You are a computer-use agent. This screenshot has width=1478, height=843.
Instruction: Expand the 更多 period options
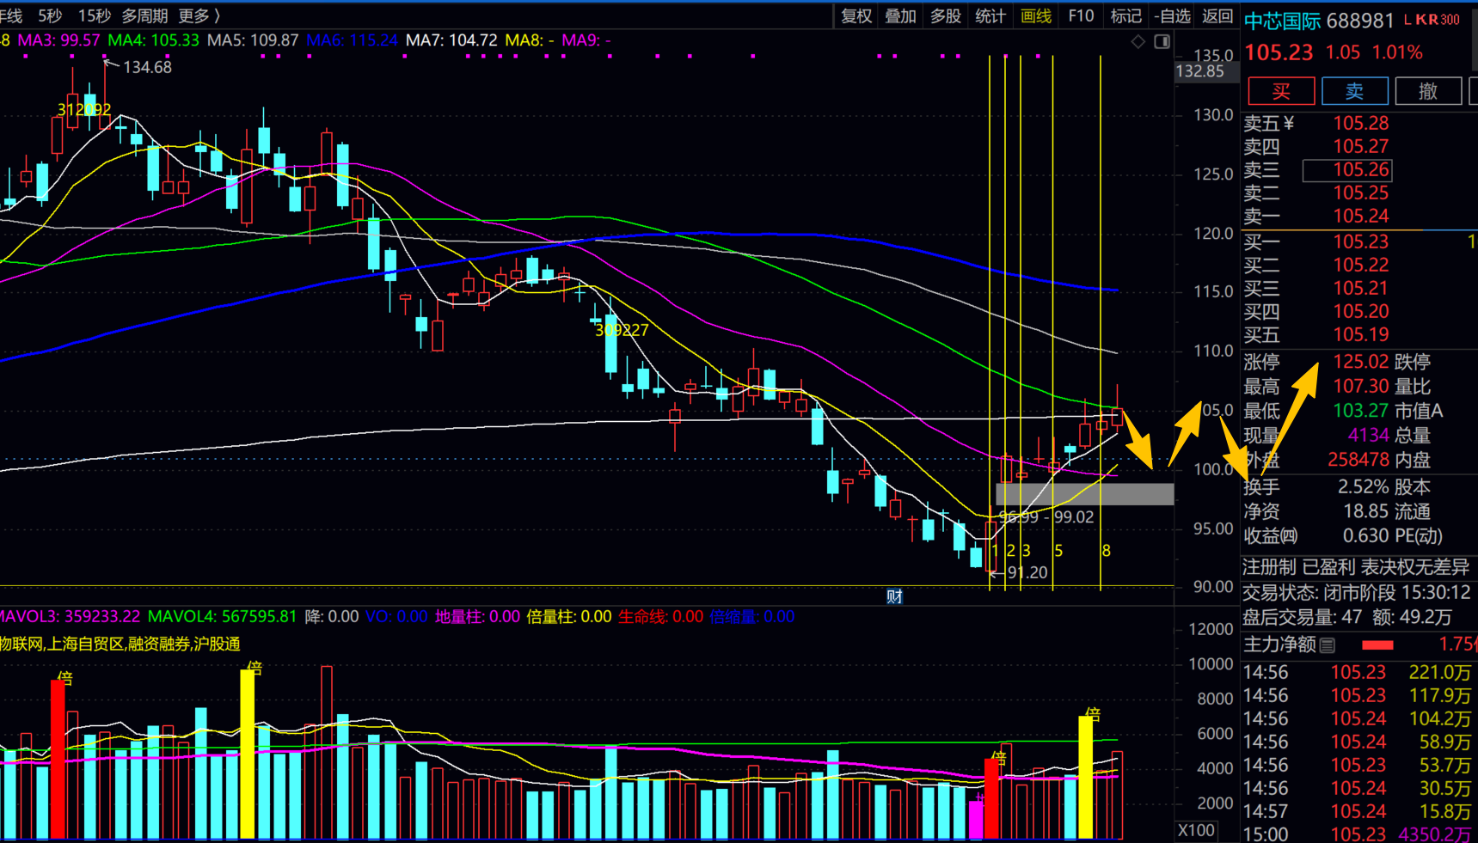[x=199, y=15]
